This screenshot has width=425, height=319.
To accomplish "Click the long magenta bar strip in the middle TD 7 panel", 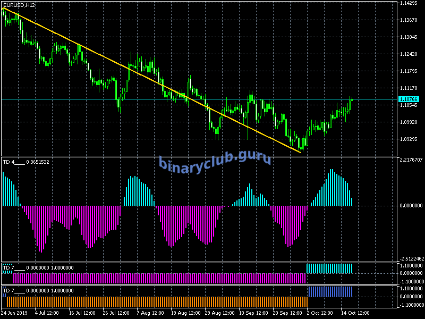I will [159, 278].
